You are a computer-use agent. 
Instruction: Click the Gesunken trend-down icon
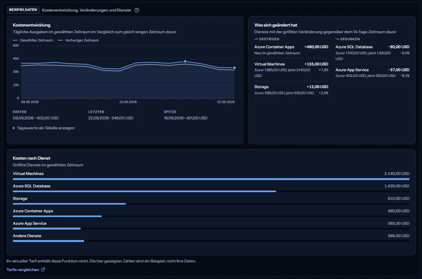[x=337, y=39]
